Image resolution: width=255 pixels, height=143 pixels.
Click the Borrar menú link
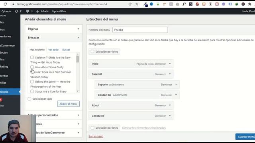pos(96,136)
